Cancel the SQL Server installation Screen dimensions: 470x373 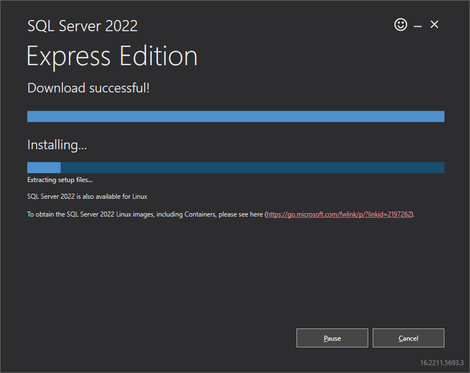coord(408,338)
